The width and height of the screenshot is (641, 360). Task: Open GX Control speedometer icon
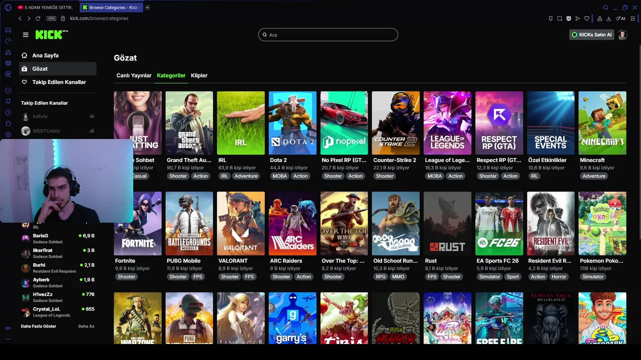point(8,41)
